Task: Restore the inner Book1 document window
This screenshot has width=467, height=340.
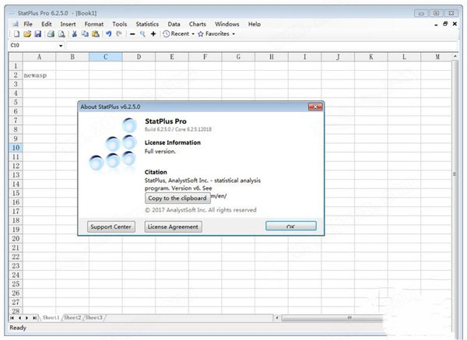Action: [445, 24]
